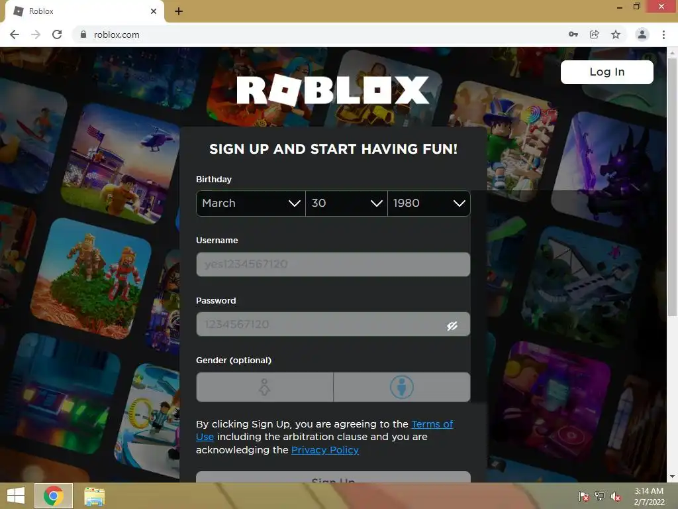Click the helicopter game thumbnail
This screenshot has height=509, width=678.
tap(121, 164)
